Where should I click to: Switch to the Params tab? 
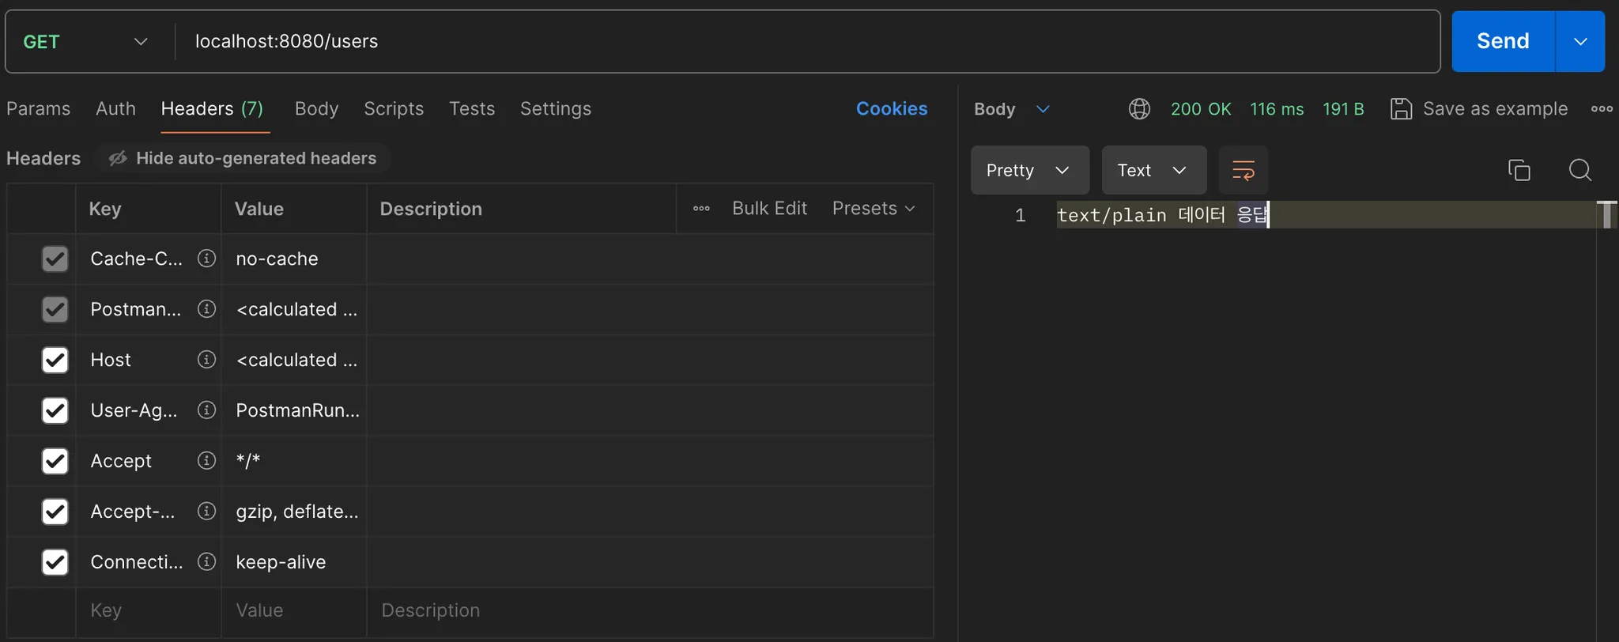[x=38, y=109]
